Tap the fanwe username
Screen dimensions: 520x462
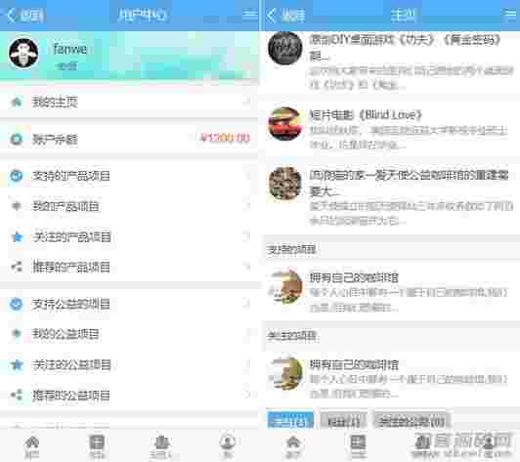(70, 50)
